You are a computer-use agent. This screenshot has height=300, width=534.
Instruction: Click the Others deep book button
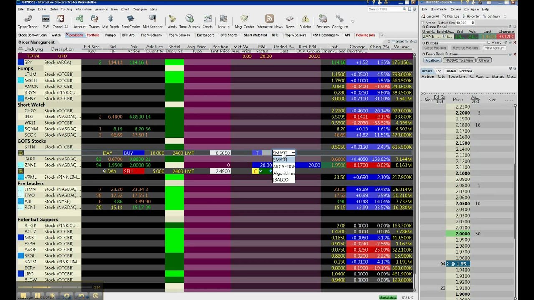pyautogui.click(x=484, y=60)
